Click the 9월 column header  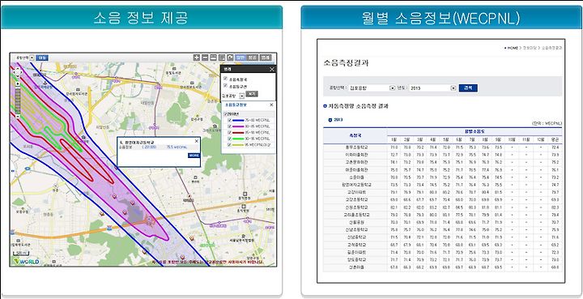(x=498, y=140)
